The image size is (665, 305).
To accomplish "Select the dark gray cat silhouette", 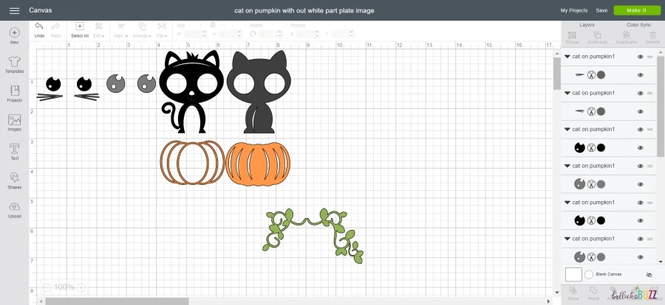I will click(259, 92).
